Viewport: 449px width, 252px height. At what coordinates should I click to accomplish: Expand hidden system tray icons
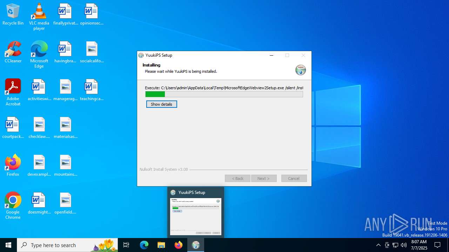[378, 245]
